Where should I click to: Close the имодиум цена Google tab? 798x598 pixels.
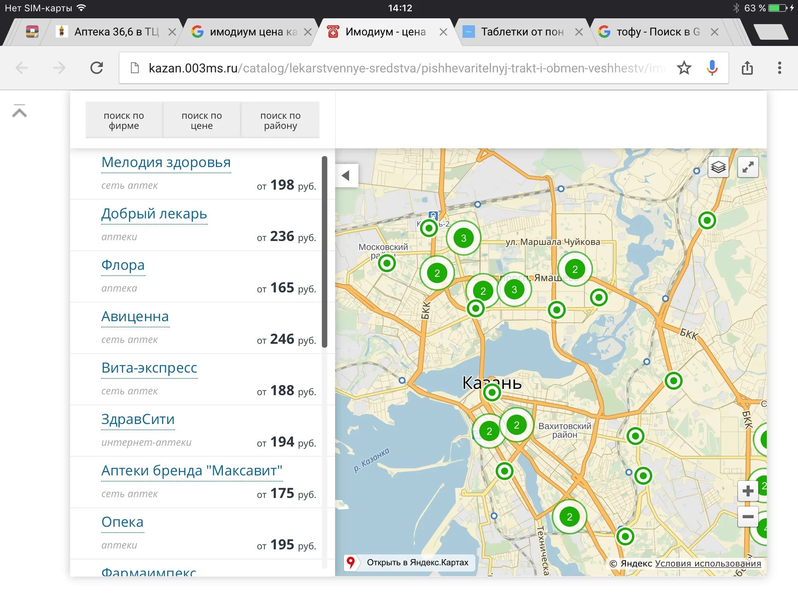pos(308,32)
